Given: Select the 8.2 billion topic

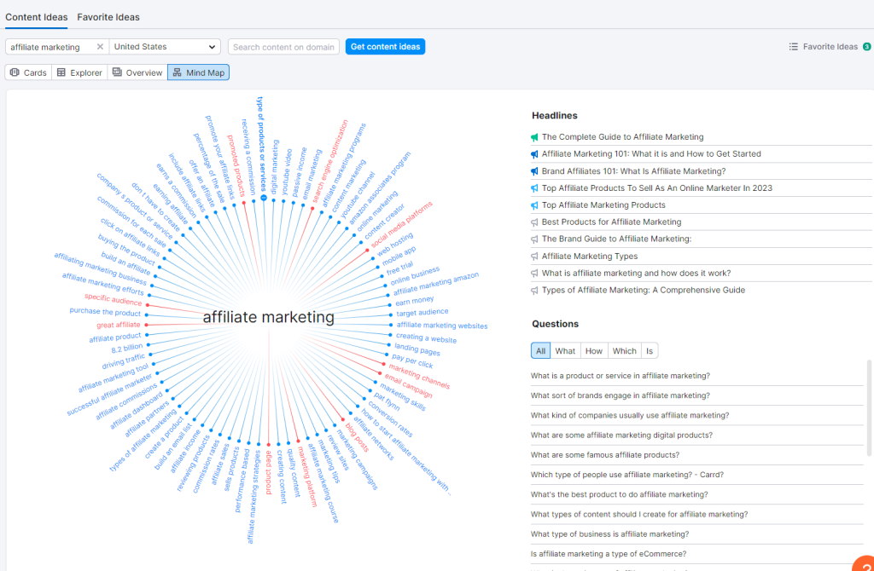Looking at the screenshot, I should point(127,349).
